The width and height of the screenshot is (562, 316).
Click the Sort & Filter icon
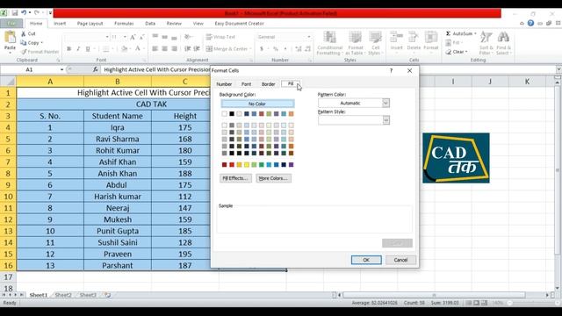click(x=486, y=37)
